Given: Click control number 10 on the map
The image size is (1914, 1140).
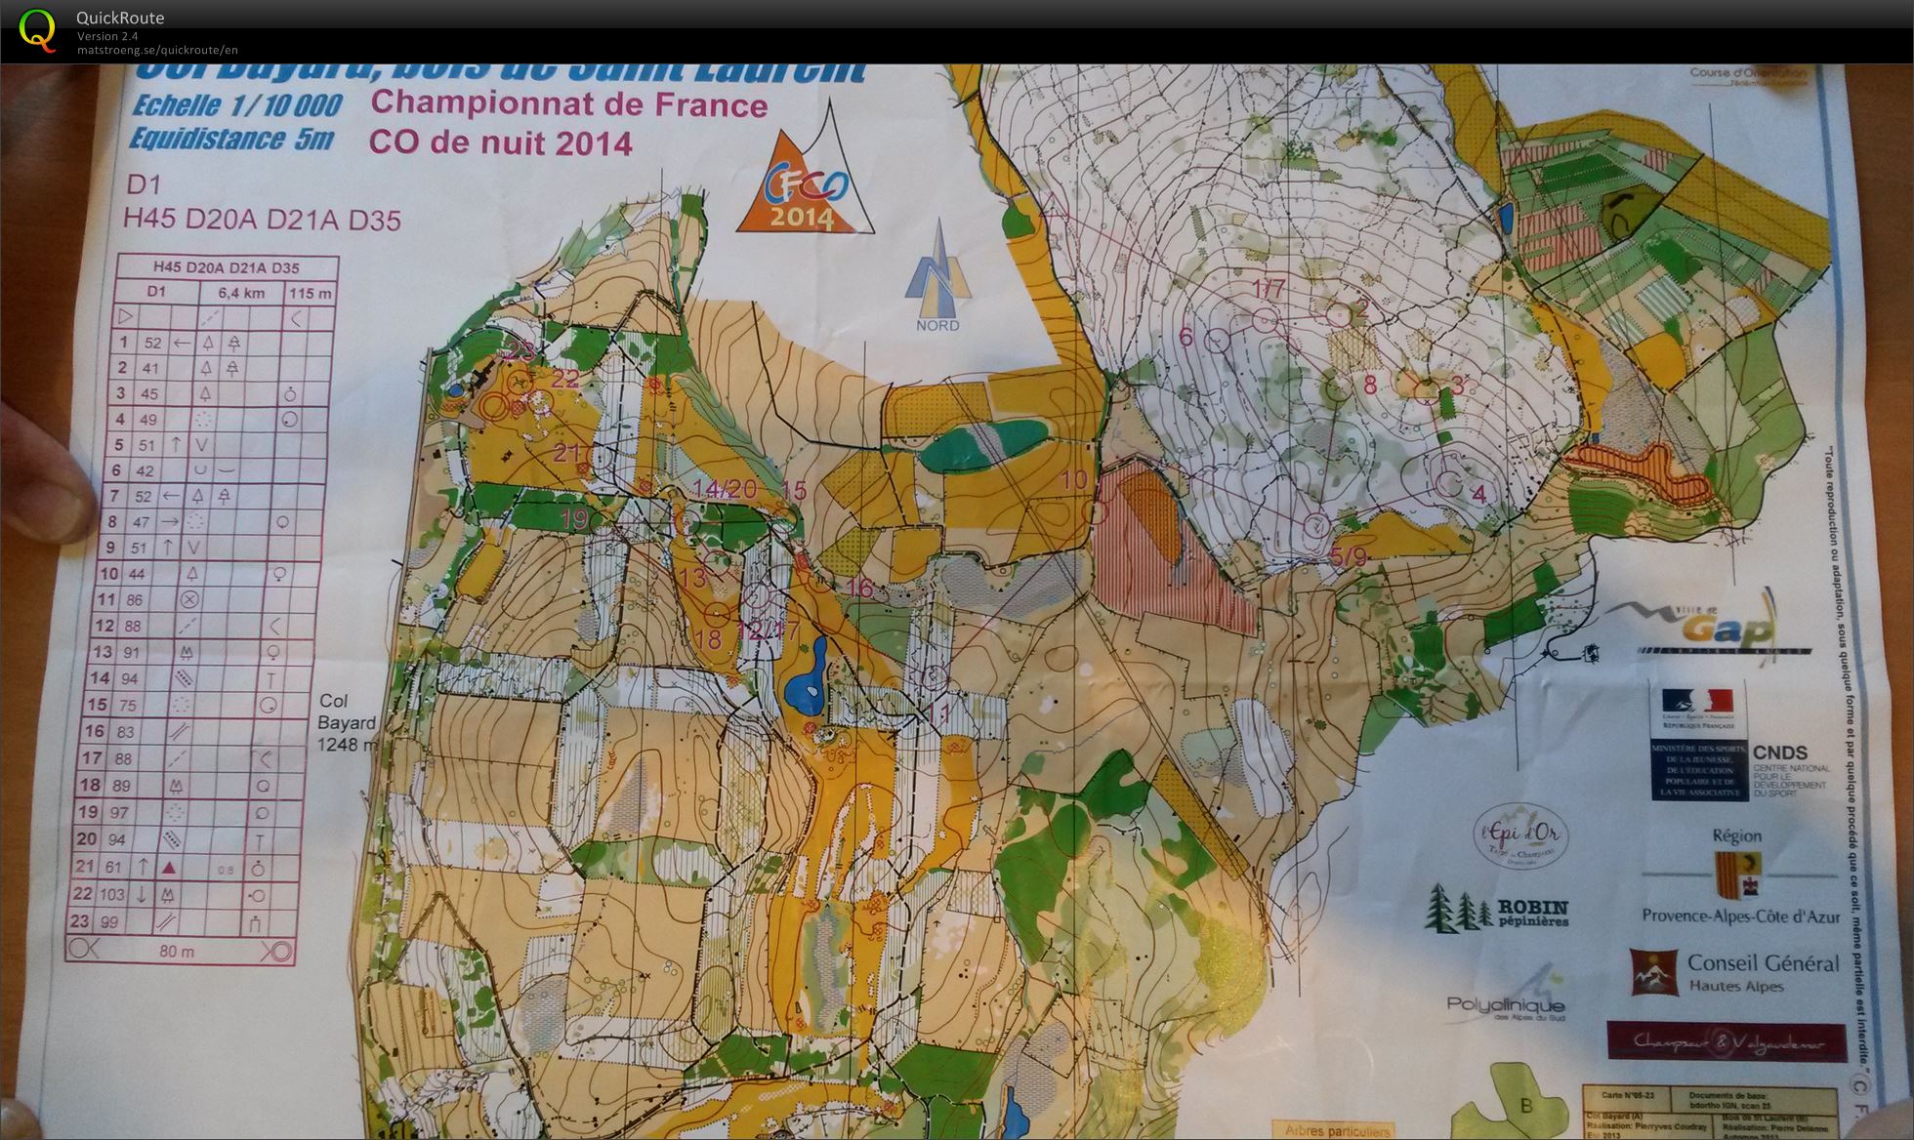Looking at the screenshot, I should pyautogui.click(x=1074, y=479).
